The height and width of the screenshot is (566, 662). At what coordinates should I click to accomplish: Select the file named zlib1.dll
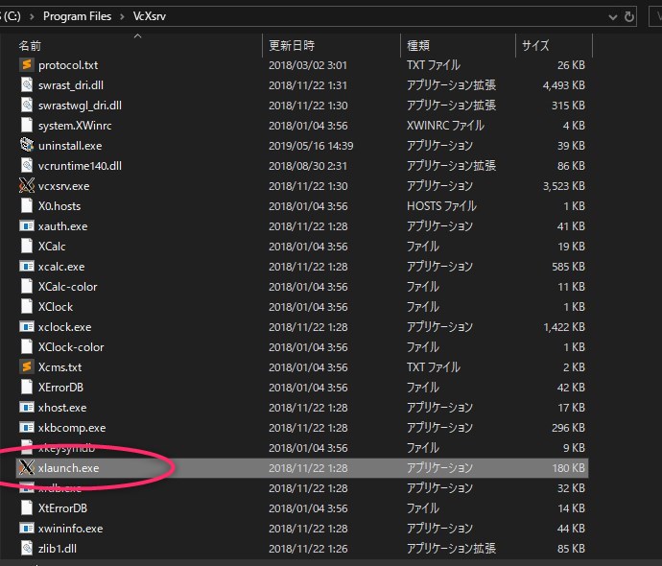pos(57,549)
